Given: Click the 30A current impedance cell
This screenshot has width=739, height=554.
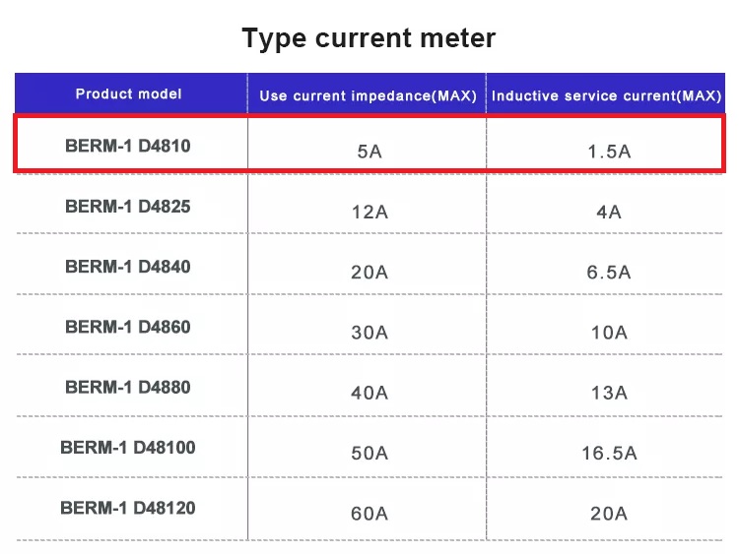Looking at the screenshot, I should [x=369, y=333].
